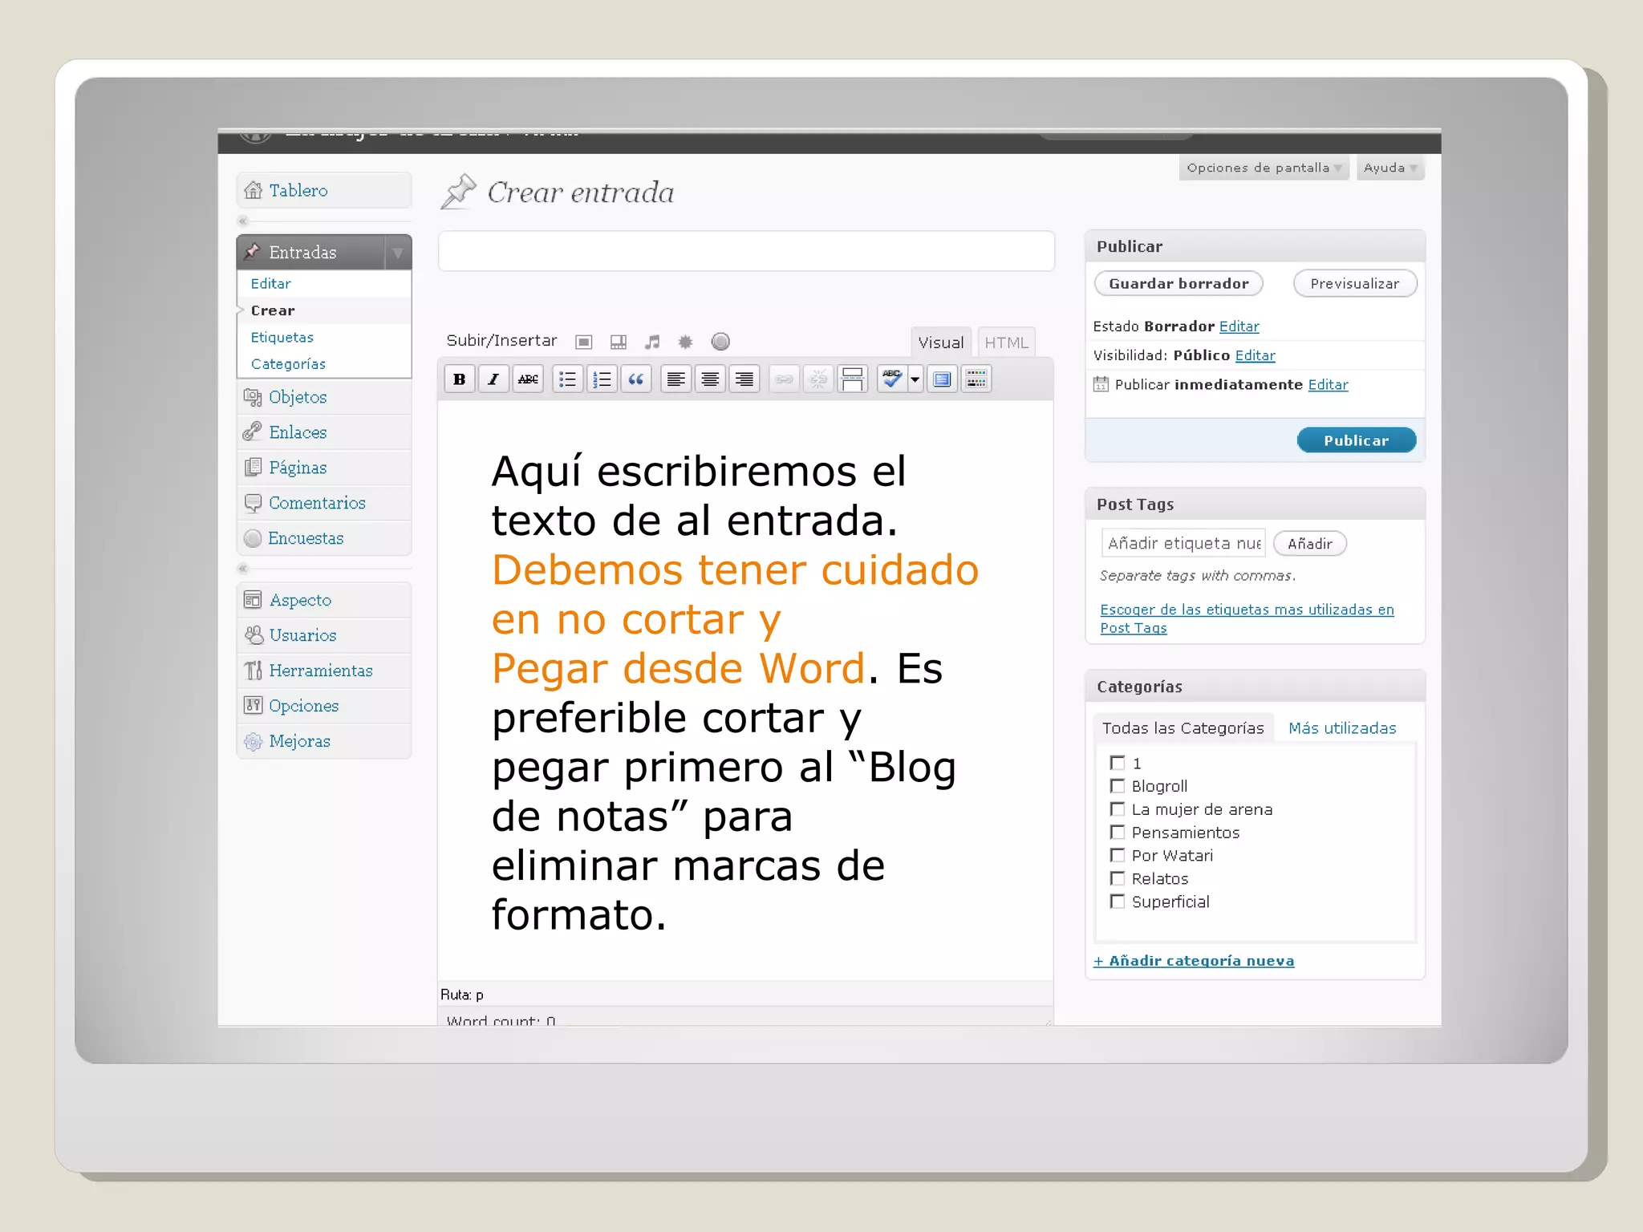Select Todas las Categorías tab

pyautogui.click(x=1183, y=728)
